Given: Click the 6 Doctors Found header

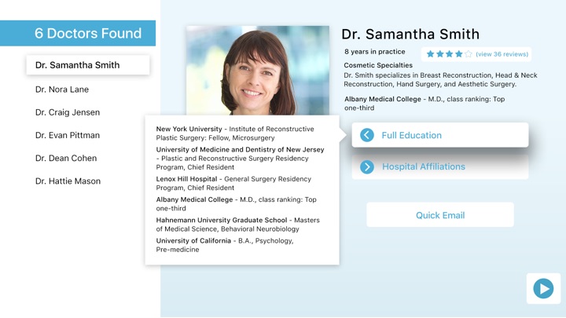Looking at the screenshot, I should pos(78,33).
